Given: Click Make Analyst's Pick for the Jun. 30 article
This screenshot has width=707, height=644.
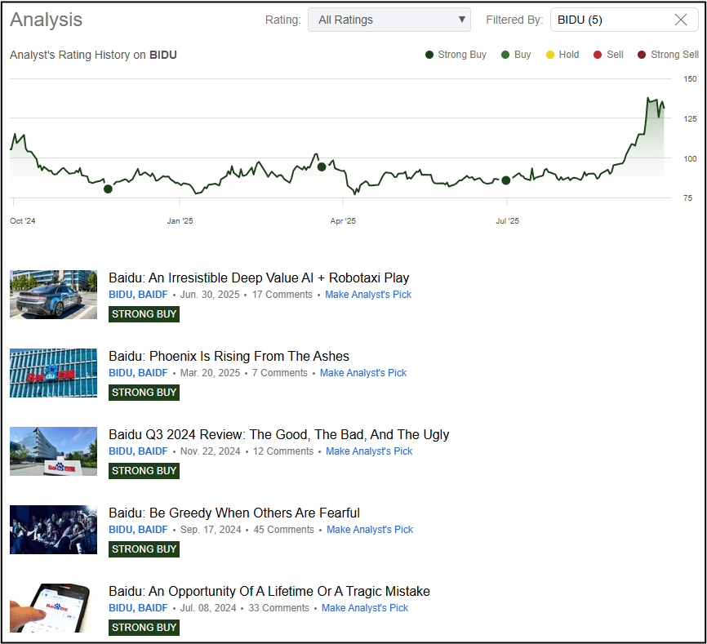Looking at the screenshot, I should [x=368, y=295].
